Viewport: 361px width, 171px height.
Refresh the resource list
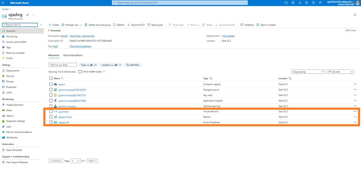[119, 25]
